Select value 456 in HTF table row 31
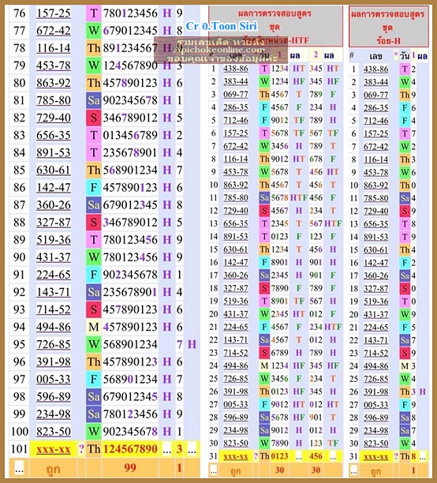The image size is (437, 483). pos(316,456)
